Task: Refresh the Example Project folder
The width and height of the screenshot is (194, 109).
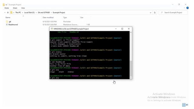Action: (155, 13)
